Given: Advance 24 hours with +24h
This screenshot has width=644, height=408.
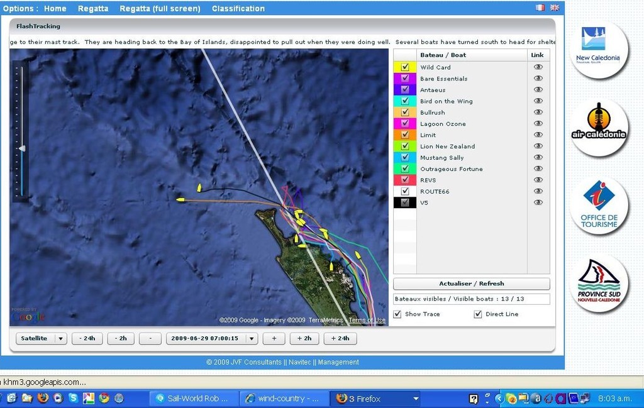Looking at the screenshot, I should pyautogui.click(x=340, y=338).
